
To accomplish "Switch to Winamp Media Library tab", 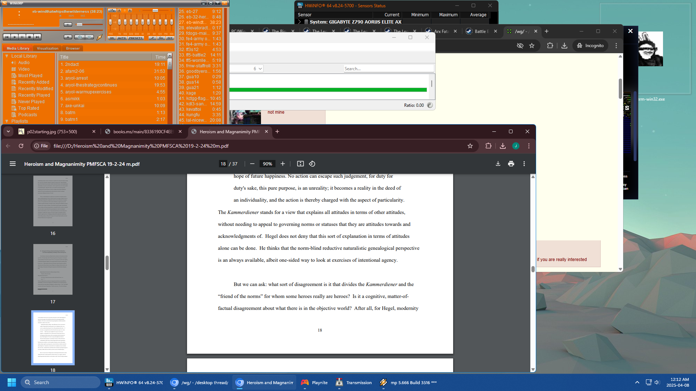I will [18, 48].
